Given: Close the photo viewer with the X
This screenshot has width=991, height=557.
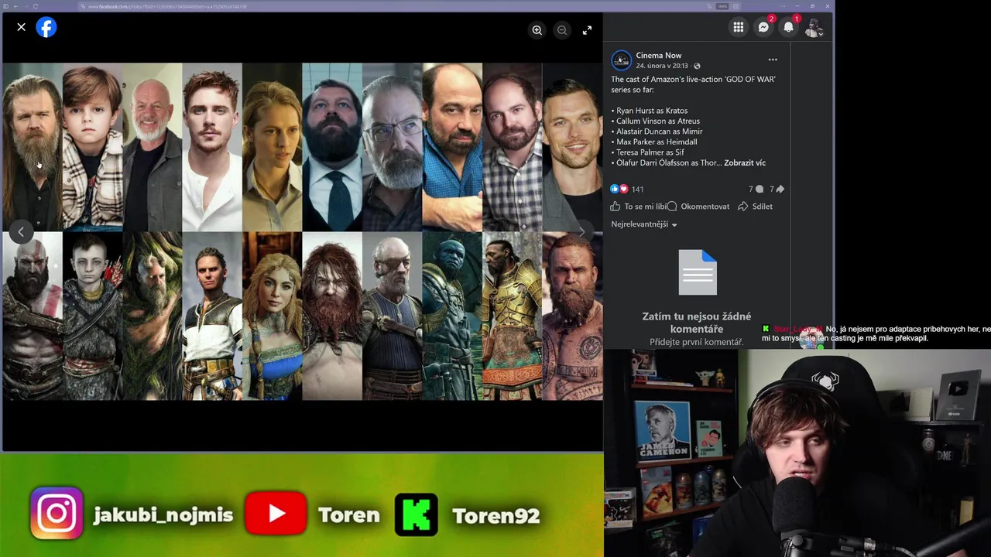Looking at the screenshot, I should coord(21,28).
